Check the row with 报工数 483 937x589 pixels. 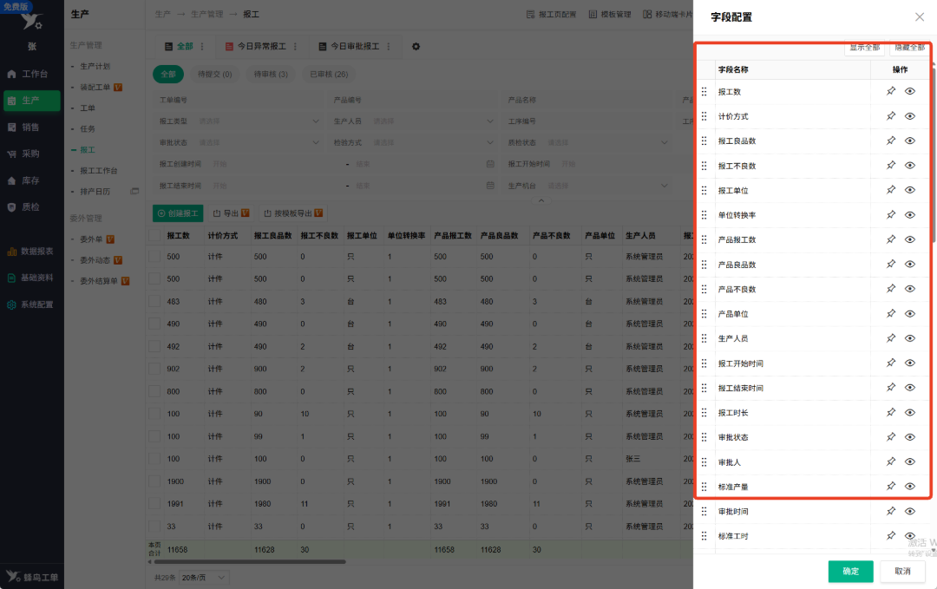click(154, 301)
